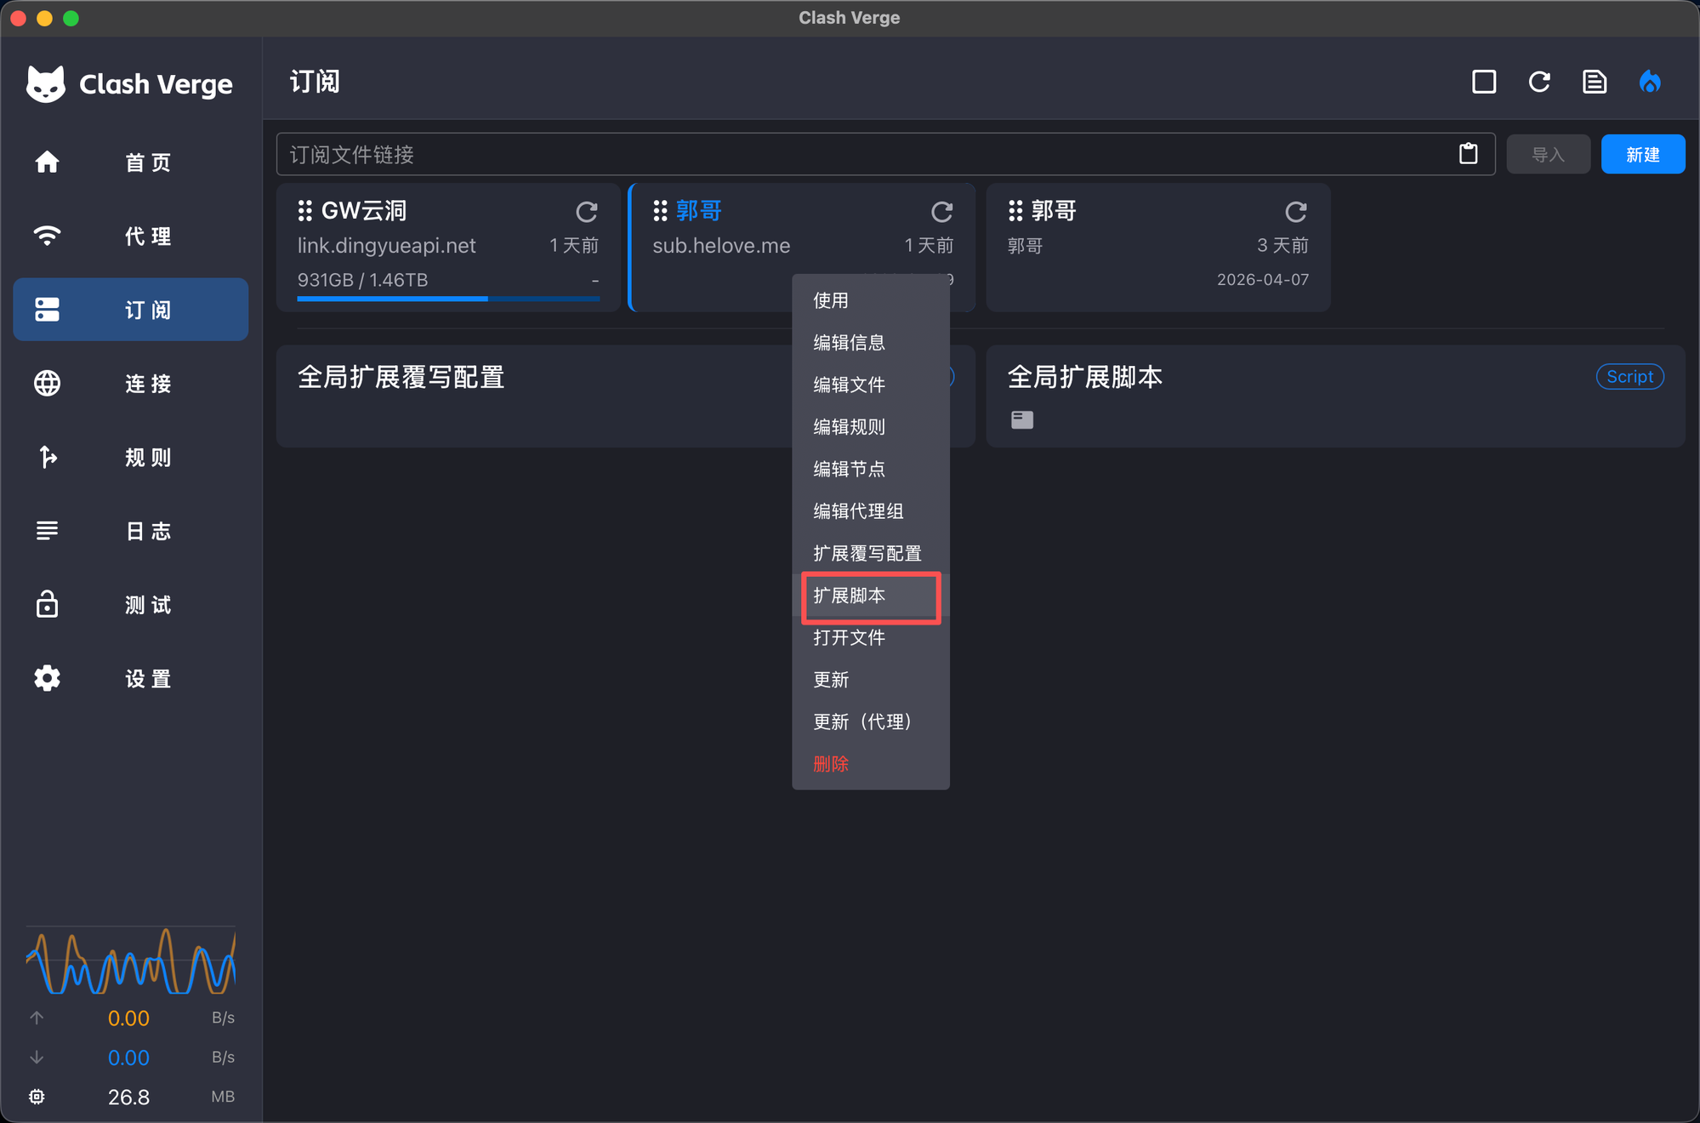Viewport: 1700px width, 1123px height.
Task: Click the drag handle on sub.helove.me card
Action: (x=660, y=210)
